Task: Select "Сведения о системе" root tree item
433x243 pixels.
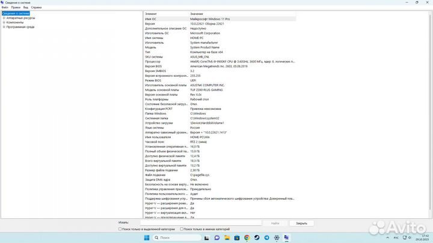Action: click(16, 13)
